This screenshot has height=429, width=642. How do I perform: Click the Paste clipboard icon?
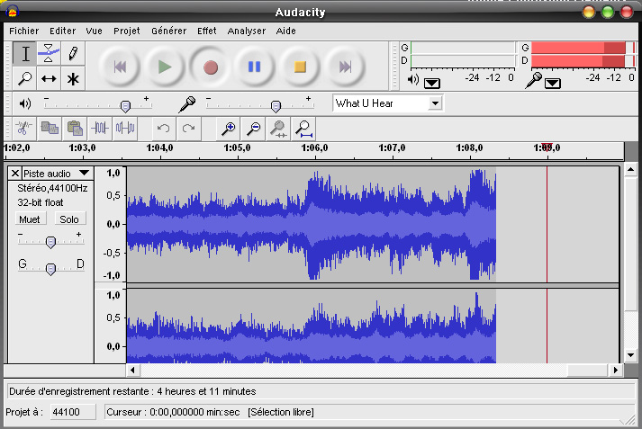75,129
